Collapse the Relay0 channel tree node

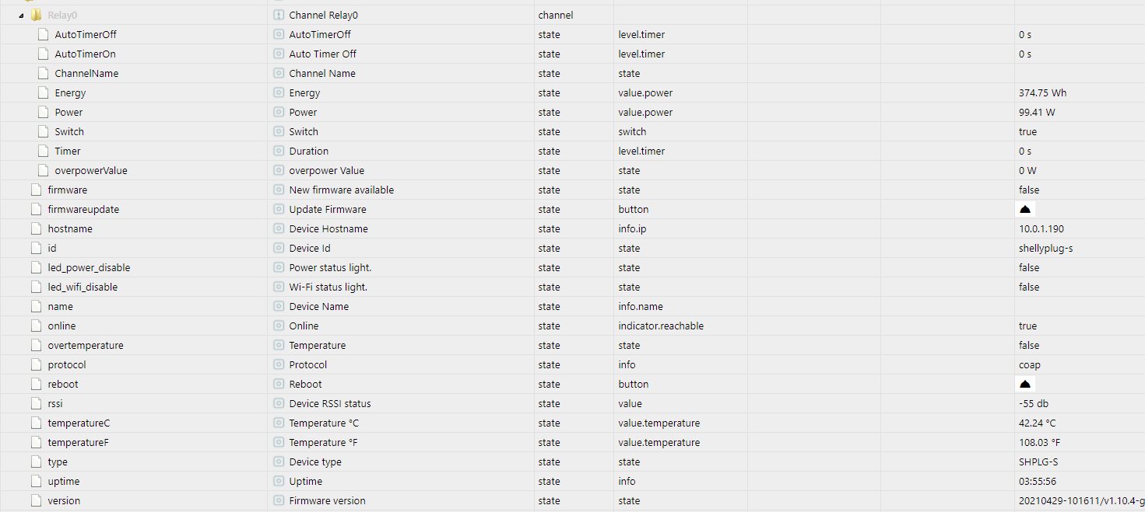coord(21,16)
